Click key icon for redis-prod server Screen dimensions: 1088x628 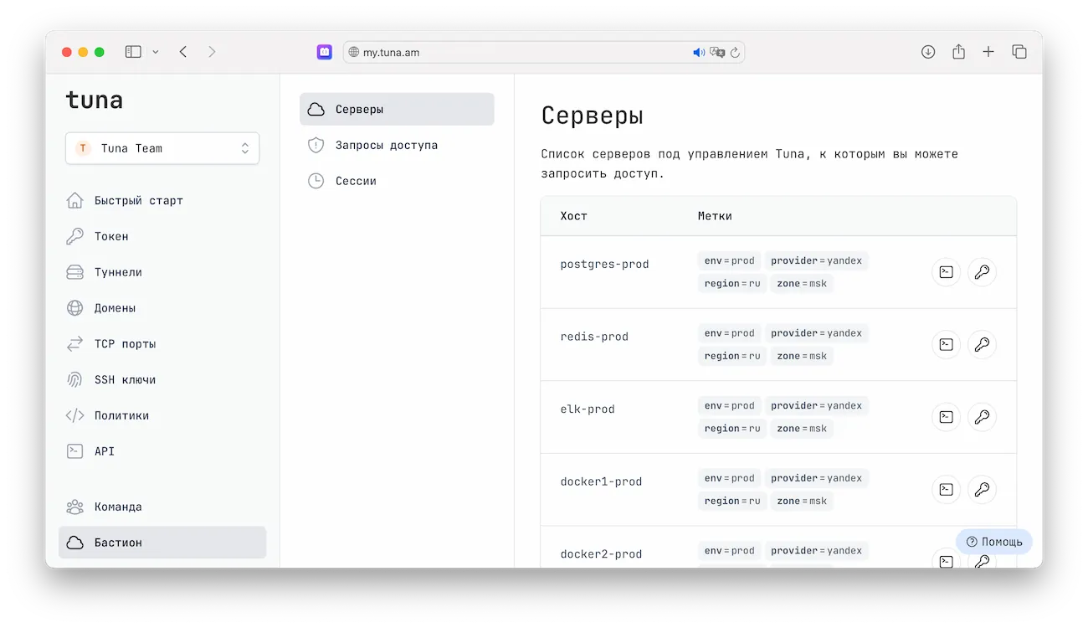[982, 344]
